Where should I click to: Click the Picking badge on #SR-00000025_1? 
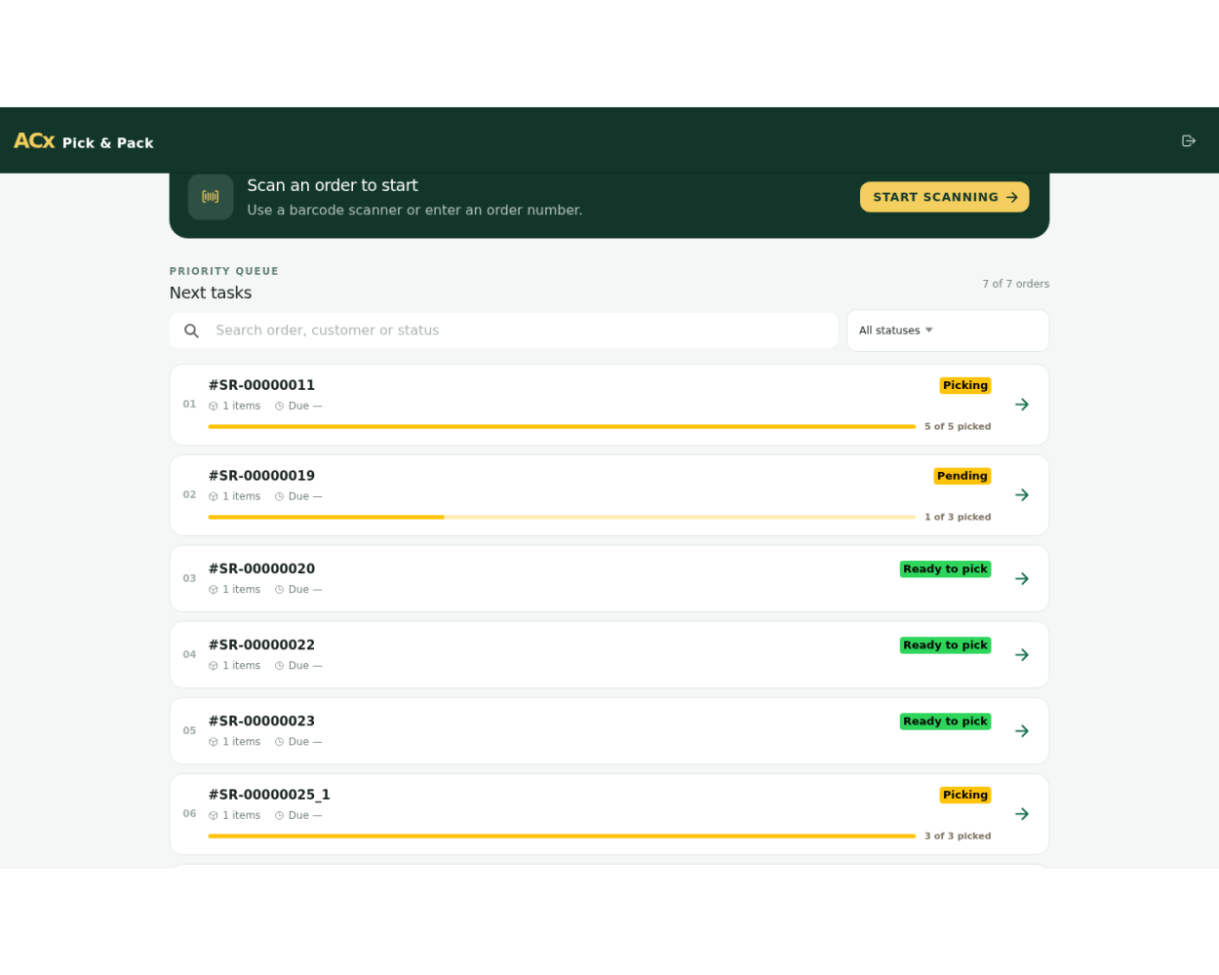[965, 796]
